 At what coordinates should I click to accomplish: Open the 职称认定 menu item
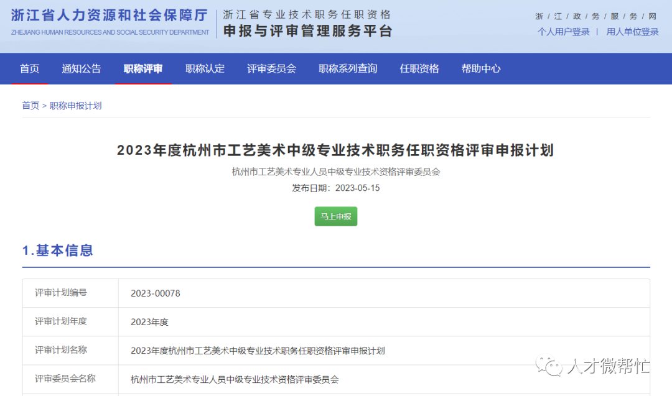[x=205, y=68]
